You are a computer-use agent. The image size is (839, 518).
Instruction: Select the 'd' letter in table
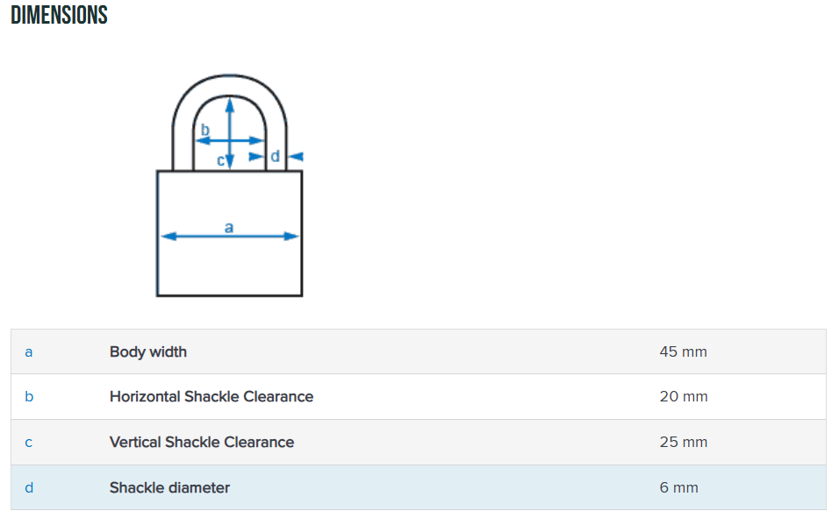coord(29,487)
